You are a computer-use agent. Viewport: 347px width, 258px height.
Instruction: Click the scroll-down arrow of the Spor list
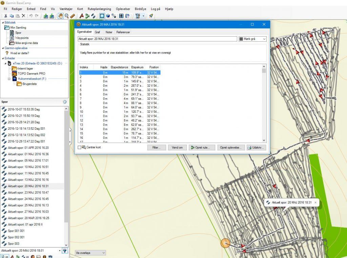pos(66,245)
